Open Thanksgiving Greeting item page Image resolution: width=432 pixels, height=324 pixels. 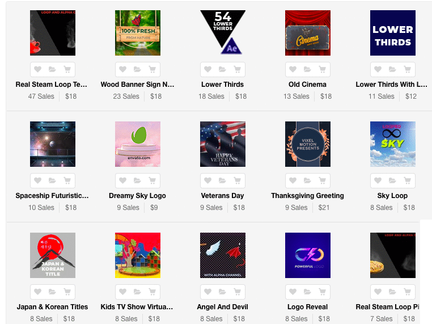click(x=307, y=196)
